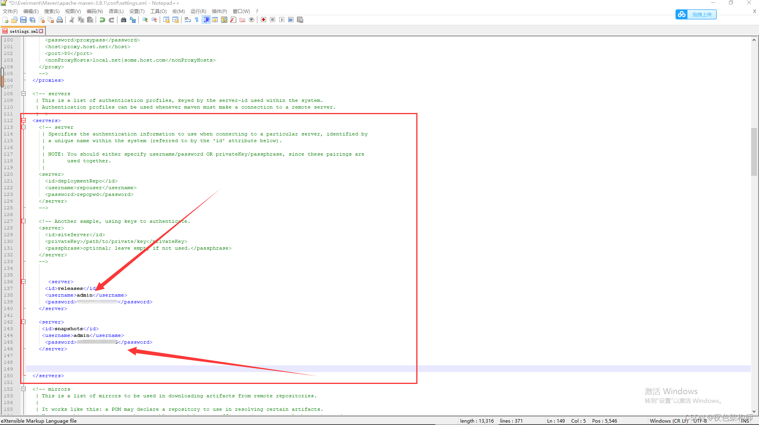Click the Cut scissors icon
The image size is (759, 425).
click(x=72, y=20)
